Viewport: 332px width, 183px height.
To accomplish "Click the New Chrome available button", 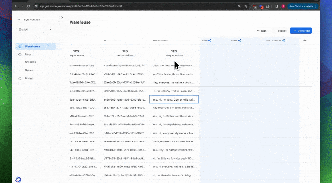I will pyautogui.click(x=301, y=6).
